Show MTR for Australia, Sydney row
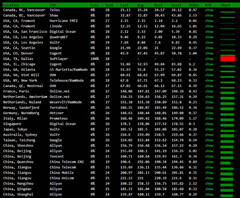This screenshot has height=198, width=240. [x=209, y=135]
